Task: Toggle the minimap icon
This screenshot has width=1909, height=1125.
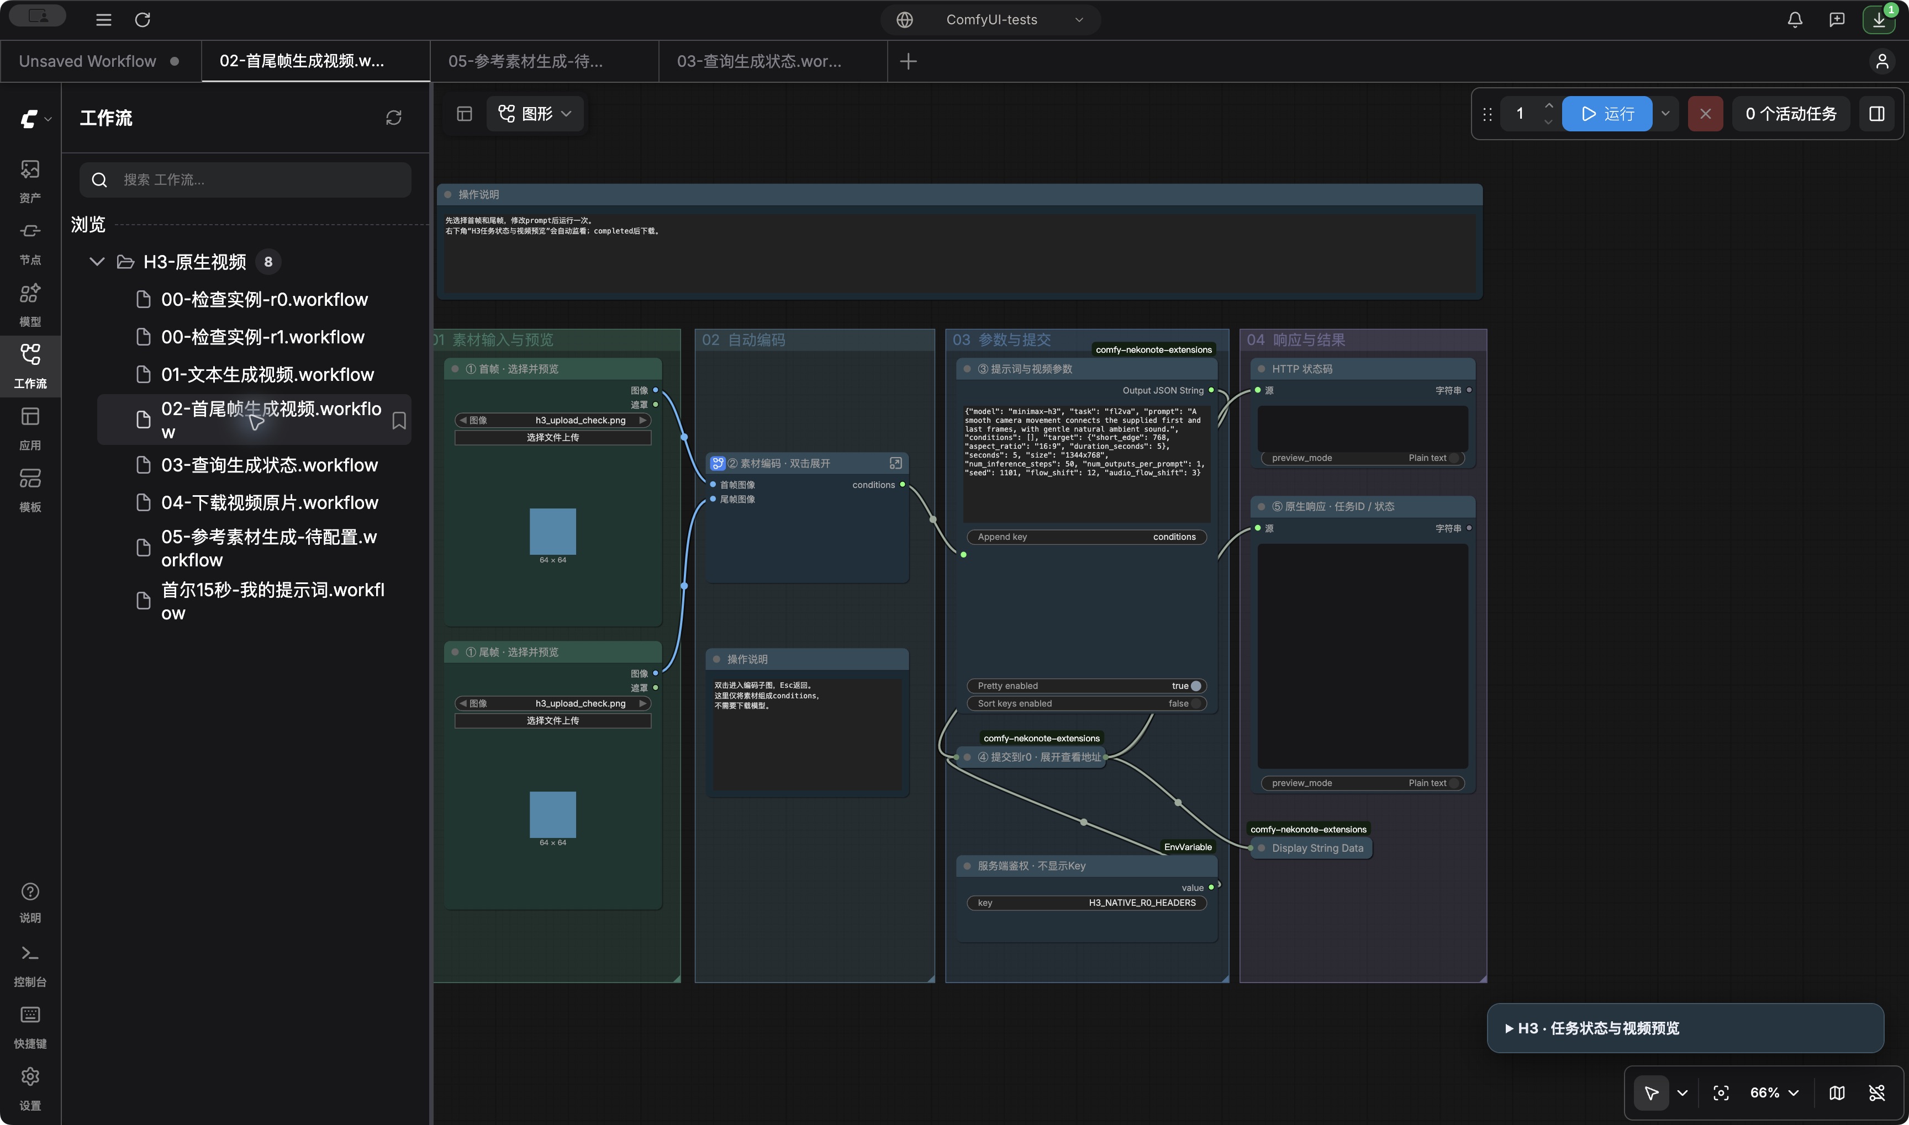Action: (1837, 1092)
